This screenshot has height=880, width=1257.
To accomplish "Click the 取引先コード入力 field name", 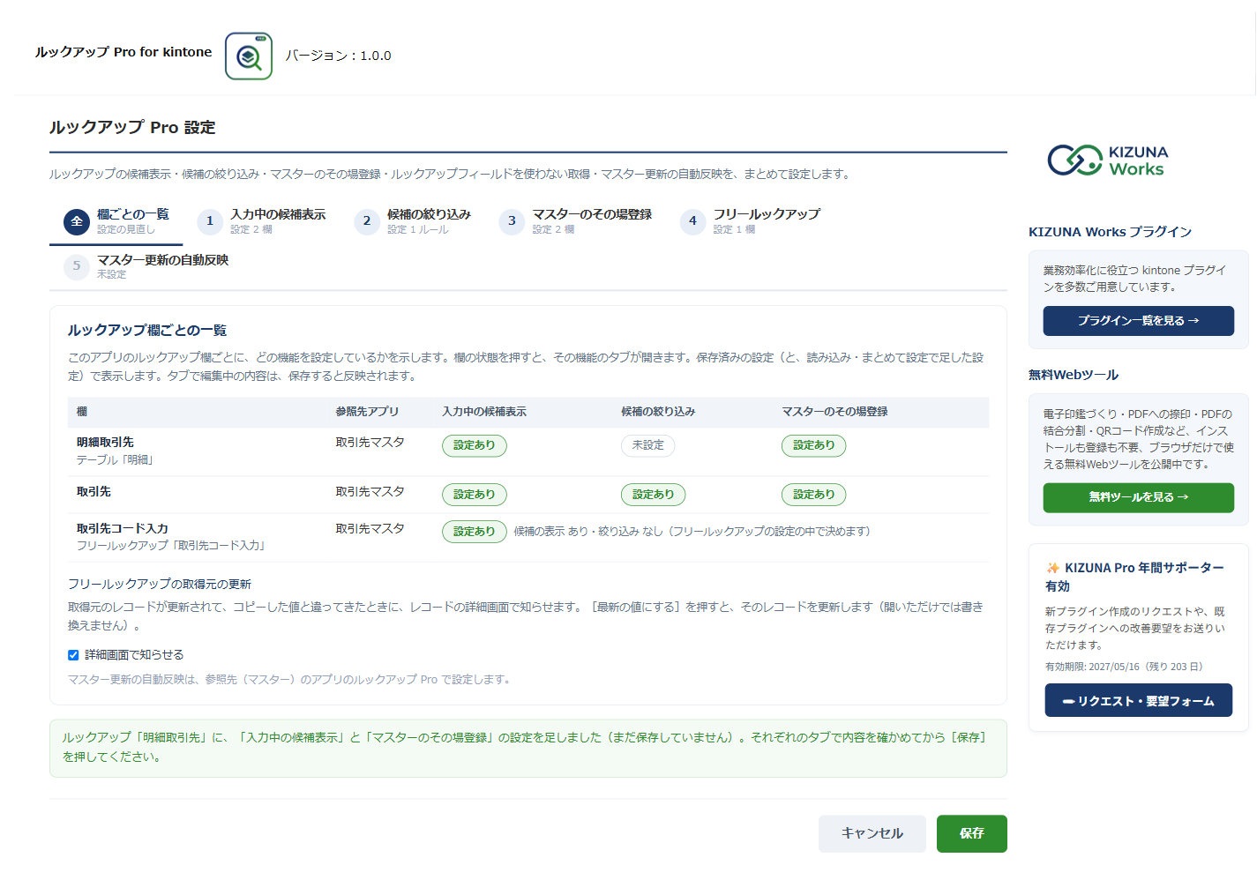I will 123,529.
